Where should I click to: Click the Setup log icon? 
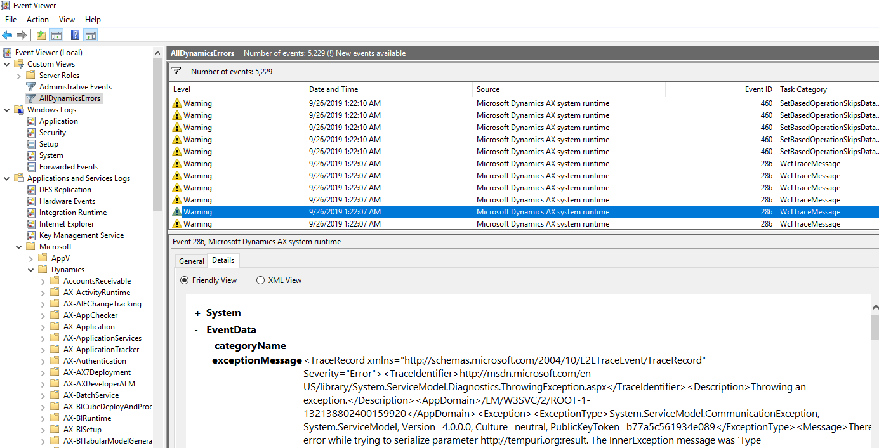click(x=30, y=144)
